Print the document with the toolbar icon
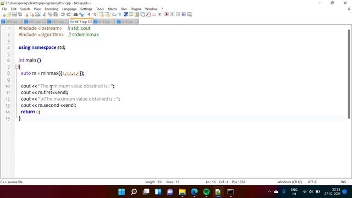 click(x=37, y=15)
